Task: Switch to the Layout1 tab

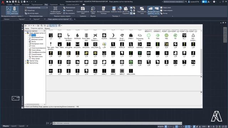Action: pos(14,126)
